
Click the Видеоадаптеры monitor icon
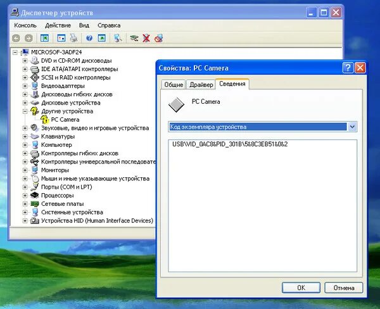[x=35, y=85]
